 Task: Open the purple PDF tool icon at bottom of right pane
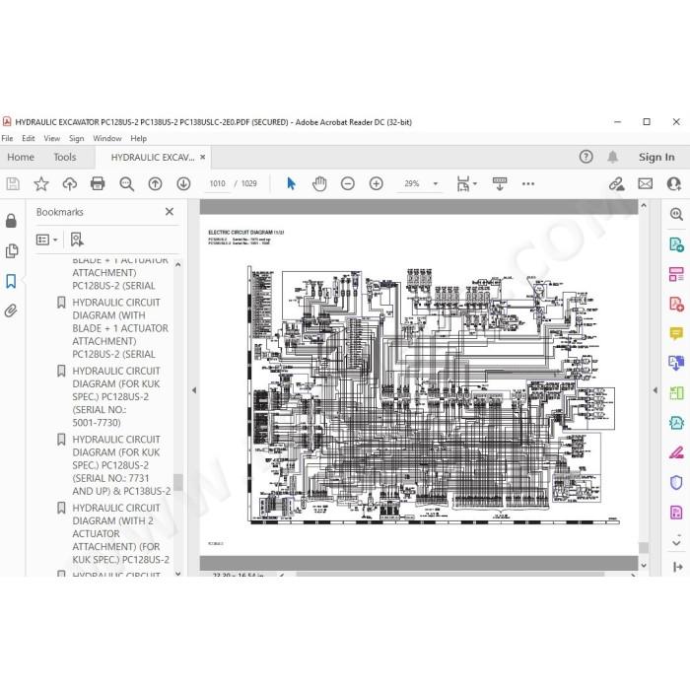pos(676,513)
